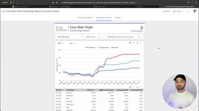Toggle Squarespace series in chart legend
This screenshot has width=199, height=111.
pos(103,47)
